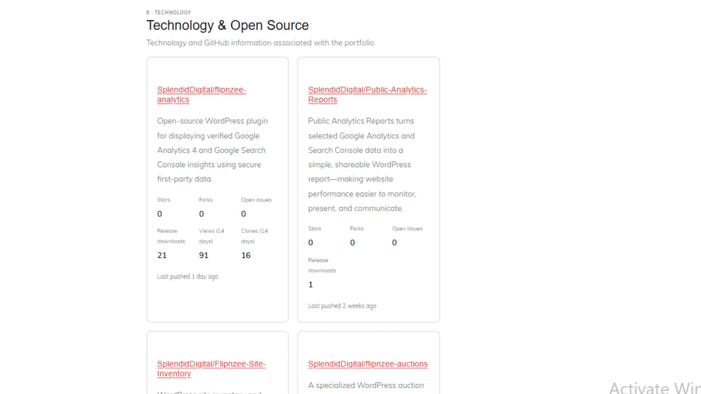Screen dimensions: 701x394
Task: Click 'Forks' label in flipnzee-analytics card
Action: 206,200
